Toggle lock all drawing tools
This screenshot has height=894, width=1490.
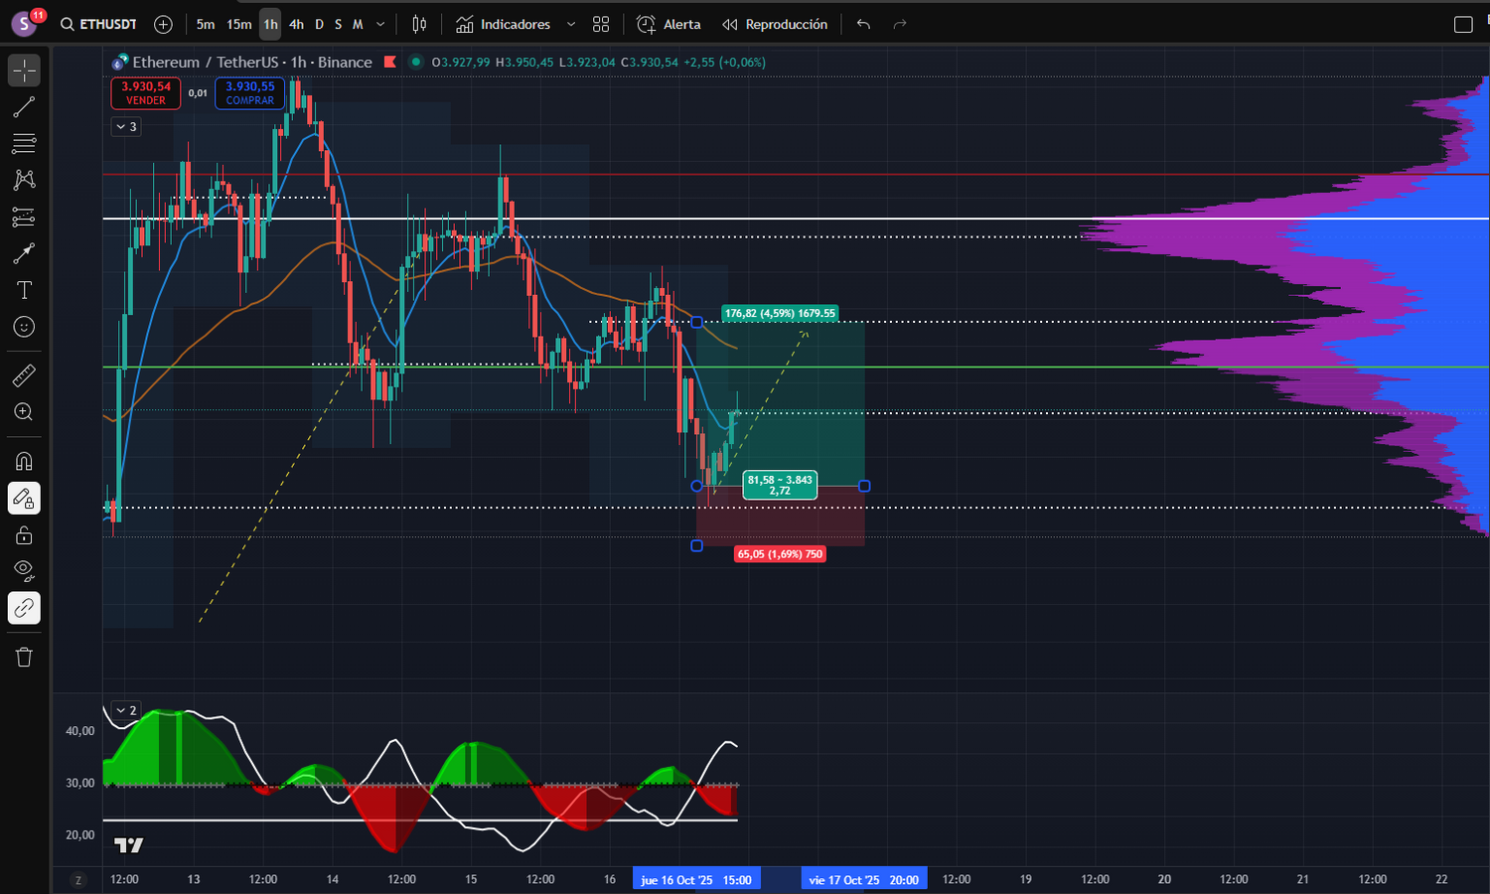coord(24,536)
